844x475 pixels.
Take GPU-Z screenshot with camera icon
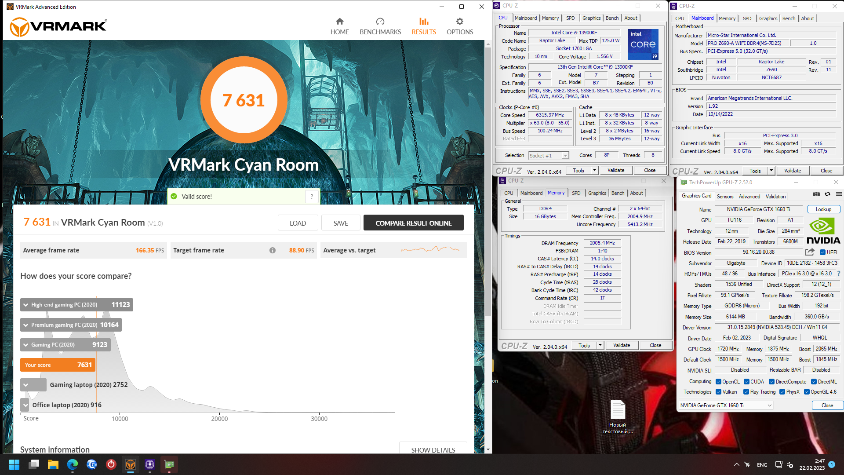point(816,194)
